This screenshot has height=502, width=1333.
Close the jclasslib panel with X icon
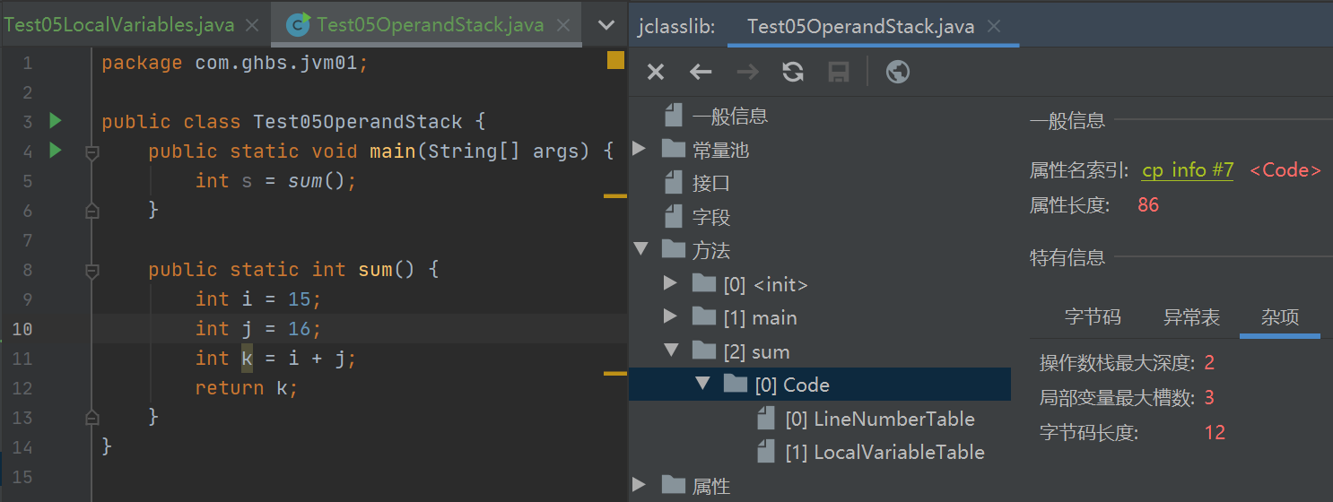[x=656, y=72]
